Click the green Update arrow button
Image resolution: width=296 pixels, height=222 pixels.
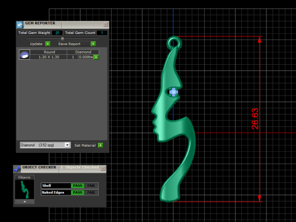pyautogui.click(x=48, y=44)
